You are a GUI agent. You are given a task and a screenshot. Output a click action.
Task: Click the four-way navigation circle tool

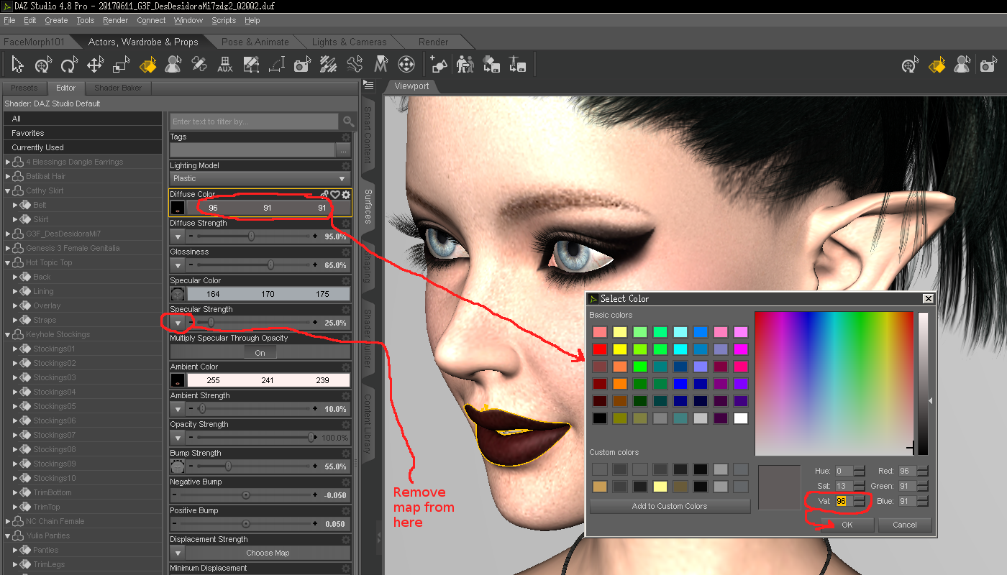click(406, 65)
